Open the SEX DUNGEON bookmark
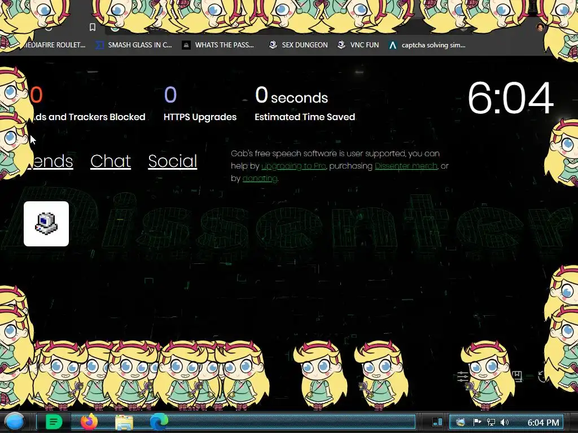Screen dimensions: 578x433 298,45
